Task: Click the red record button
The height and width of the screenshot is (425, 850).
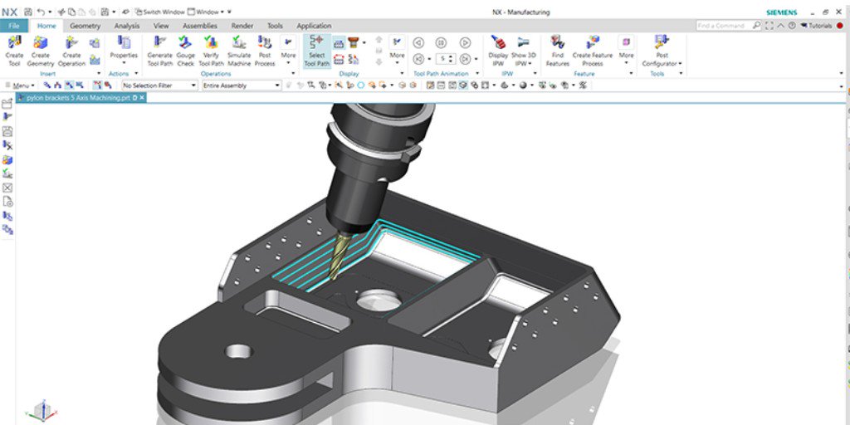Action: click(x=840, y=26)
